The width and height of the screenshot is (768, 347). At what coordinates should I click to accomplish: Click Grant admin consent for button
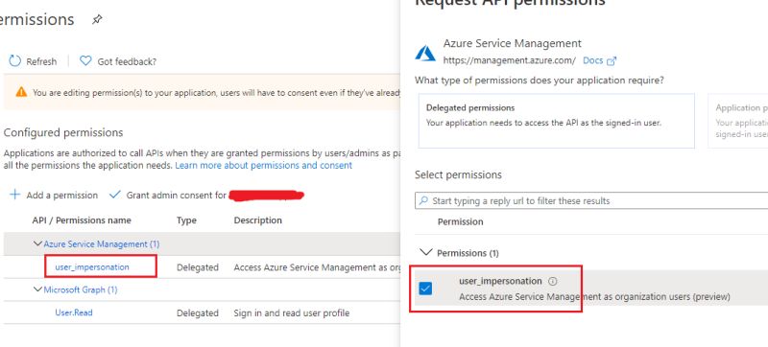tap(177, 195)
